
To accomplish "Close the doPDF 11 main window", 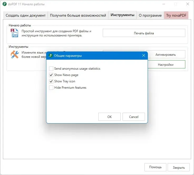I will [x=188, y=4].
